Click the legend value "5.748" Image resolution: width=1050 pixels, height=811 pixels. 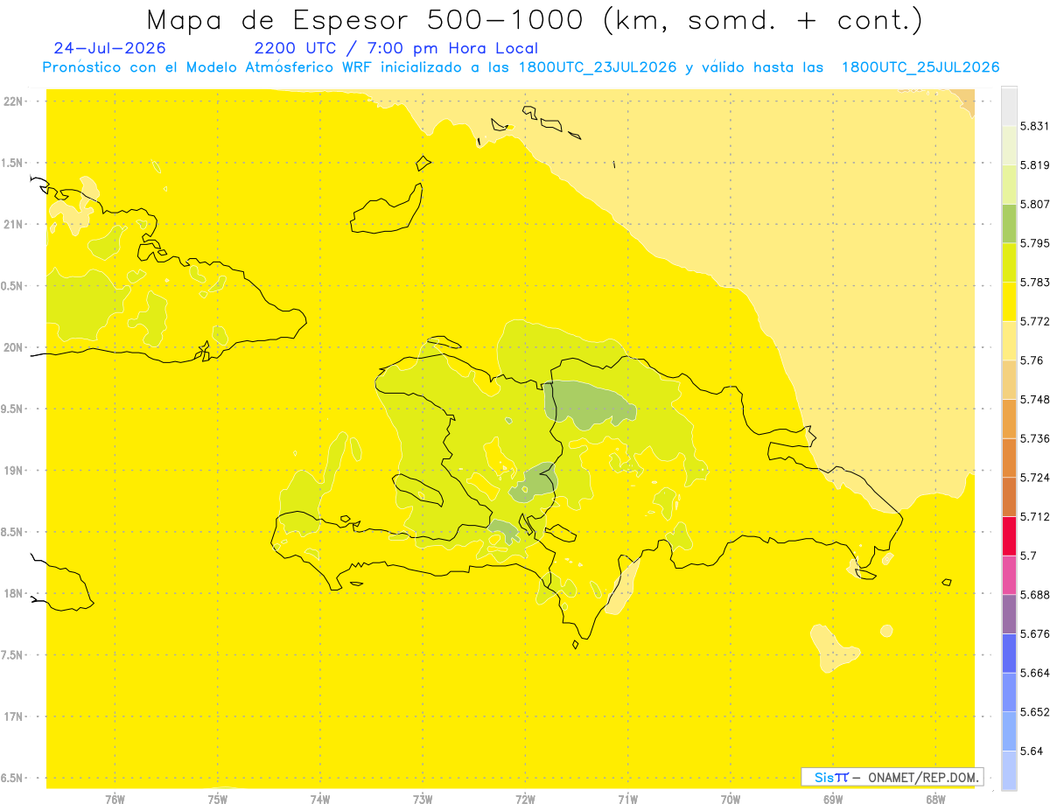[x=1036, y=399]
